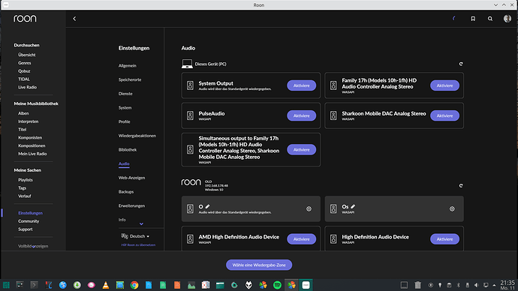
Task: Open Playlists under Meine Sachen
Action: (26, 180)
